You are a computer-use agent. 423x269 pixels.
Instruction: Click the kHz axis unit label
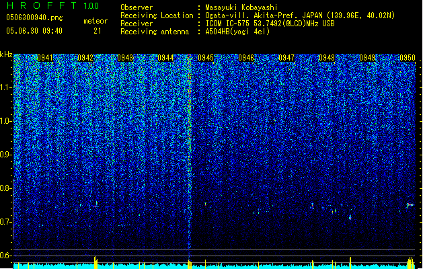pos(6,54)
